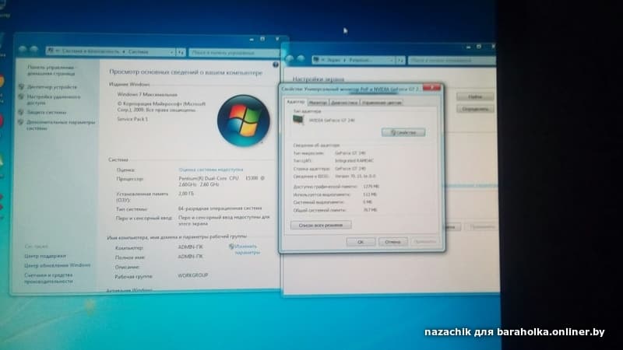This screenshot has width=623, height=350.
Task: Click the Система и безопасность breadcrumb
Action: pos(91,51)
